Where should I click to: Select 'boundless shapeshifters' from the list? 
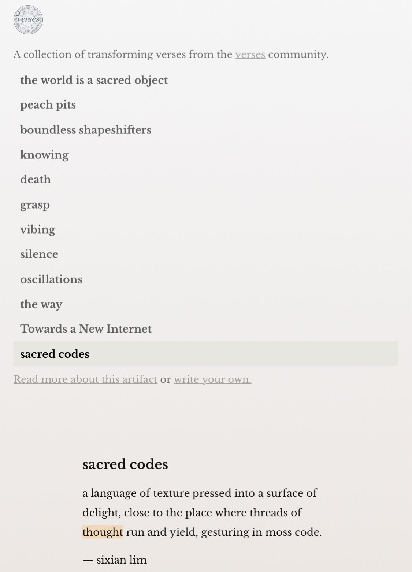[x=86, y=130]
